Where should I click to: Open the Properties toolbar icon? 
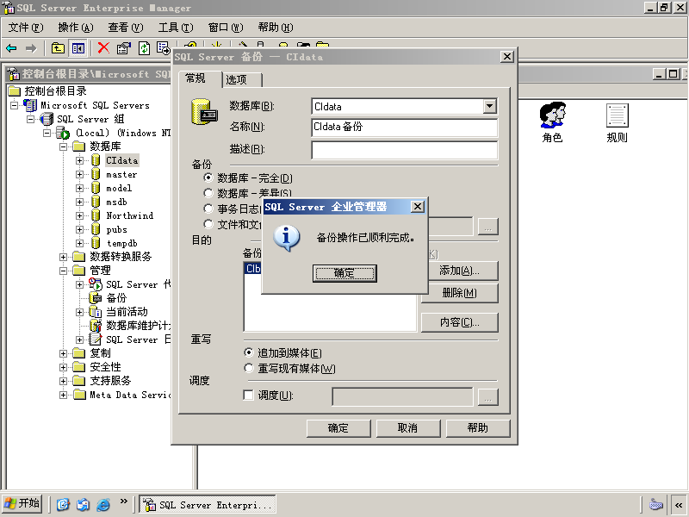(123, 48)
